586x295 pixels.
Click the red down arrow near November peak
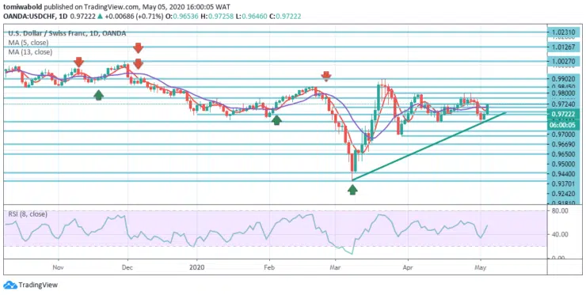(x=78, y=62)
